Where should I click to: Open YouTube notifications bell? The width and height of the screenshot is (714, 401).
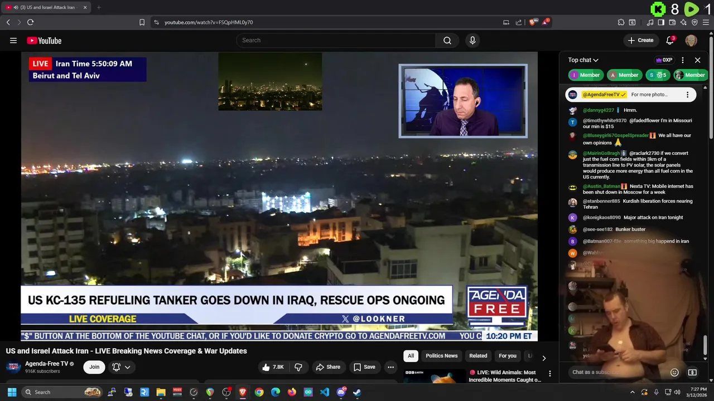point(670,40)
